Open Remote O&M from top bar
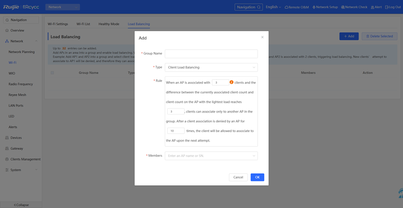The width and height of the screenshot is (403, 208). coord(297,7)
